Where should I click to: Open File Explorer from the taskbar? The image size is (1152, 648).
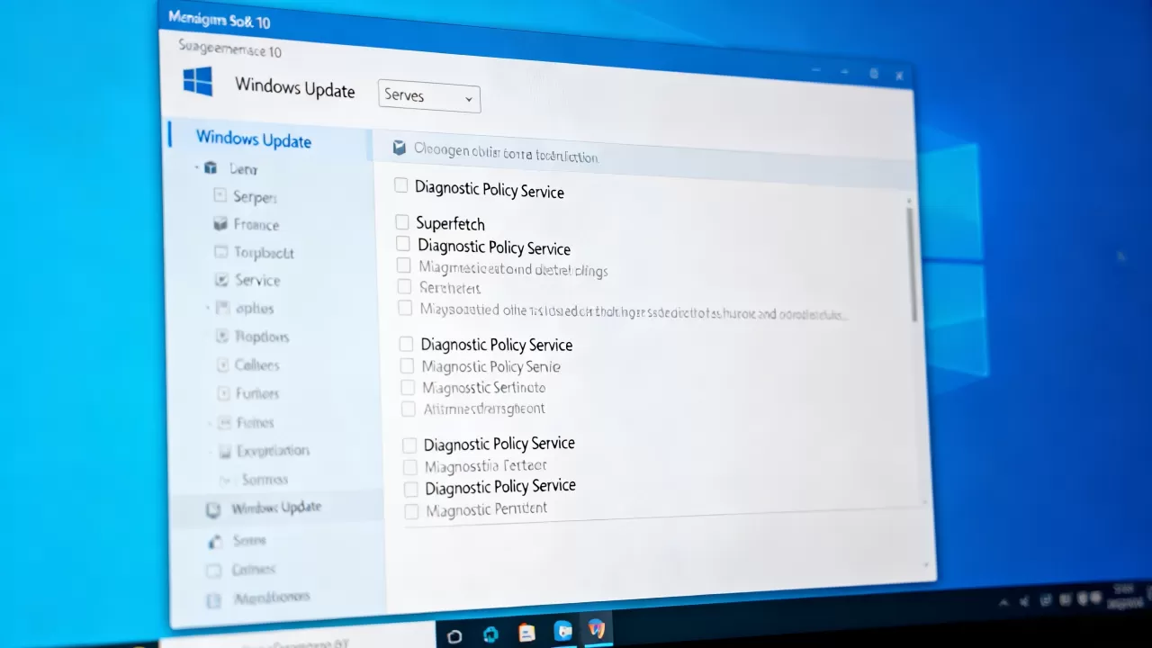[x=526, y=633]
